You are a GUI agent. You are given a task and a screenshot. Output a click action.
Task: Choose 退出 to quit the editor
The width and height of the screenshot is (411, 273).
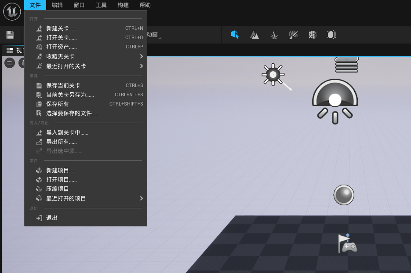86,218
